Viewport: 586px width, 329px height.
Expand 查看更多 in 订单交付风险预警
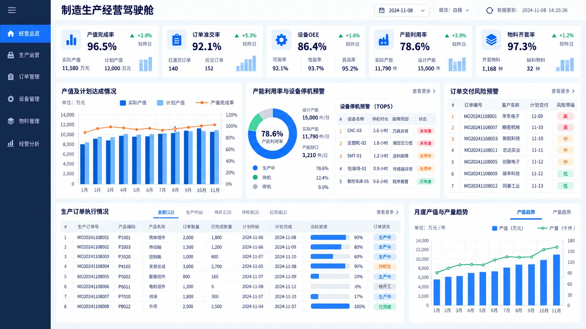563,91
